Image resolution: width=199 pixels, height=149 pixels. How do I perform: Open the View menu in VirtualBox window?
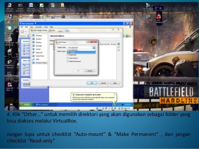coord(31,20)
